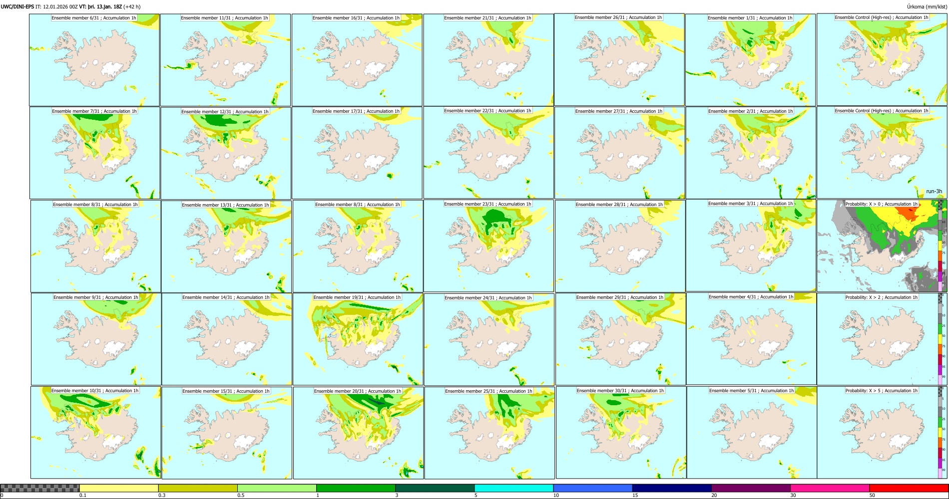
Task: Open the Ensemble member 13/31 map
Action: point(226,247)
